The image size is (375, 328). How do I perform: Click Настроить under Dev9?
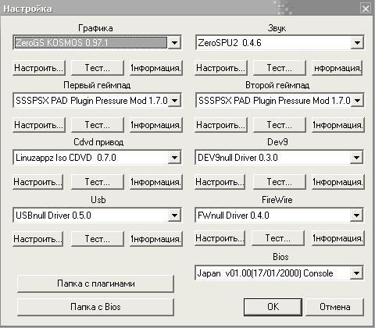click(220, 182)
